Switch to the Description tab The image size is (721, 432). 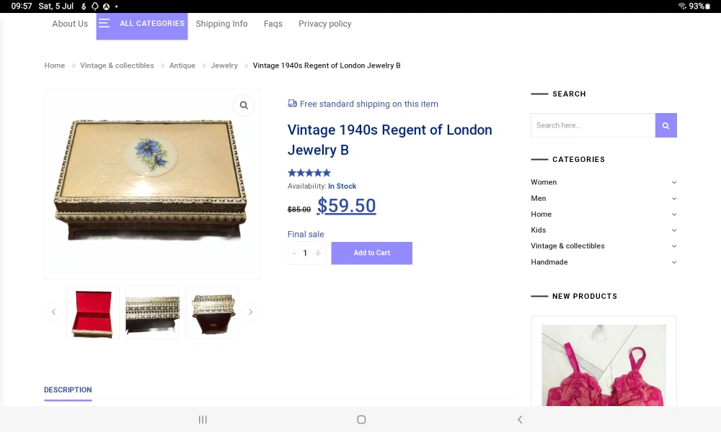pyautogui.click(x=68, y=390)
